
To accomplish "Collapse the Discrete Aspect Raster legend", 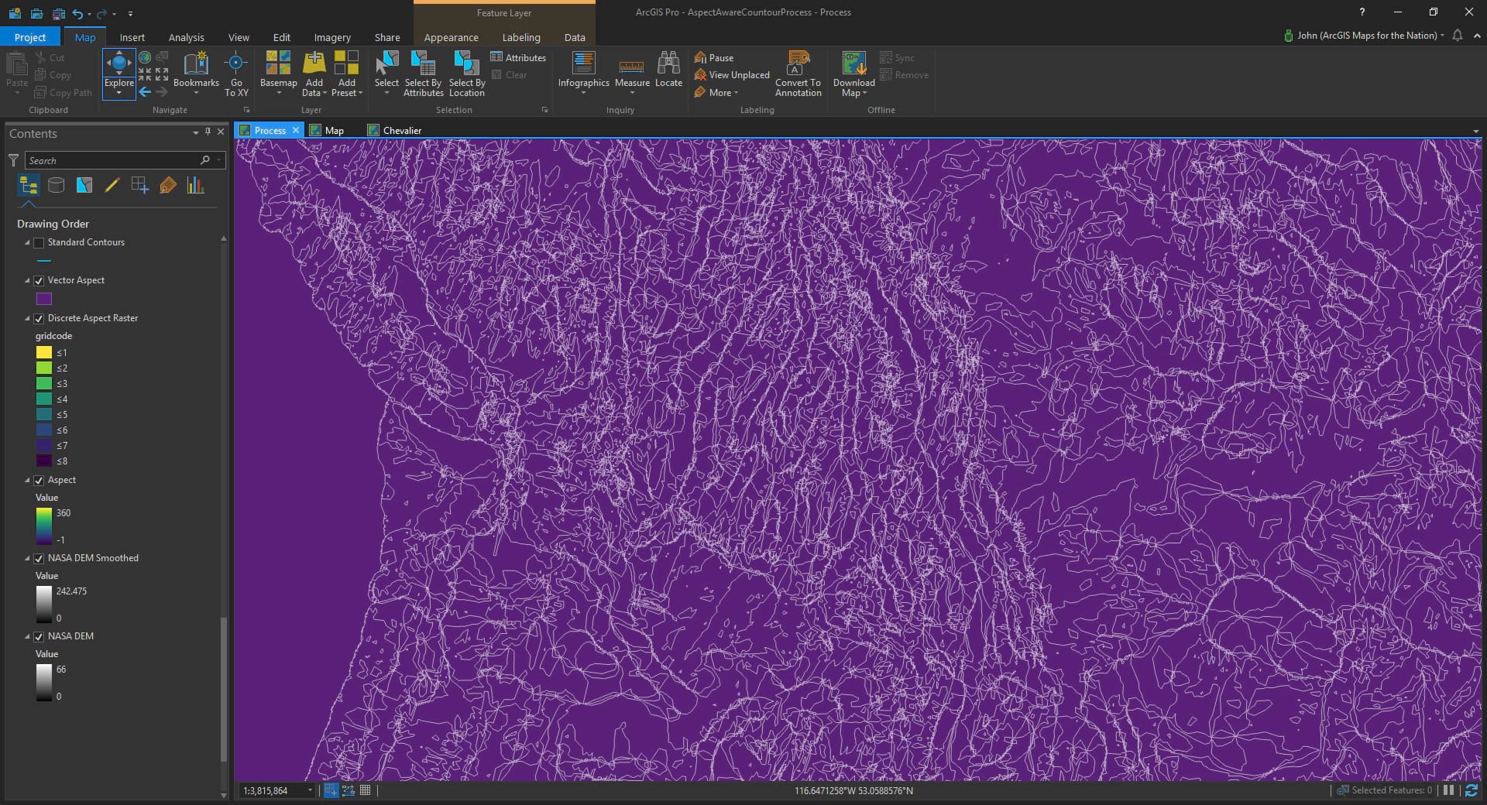I will point(27,319).
